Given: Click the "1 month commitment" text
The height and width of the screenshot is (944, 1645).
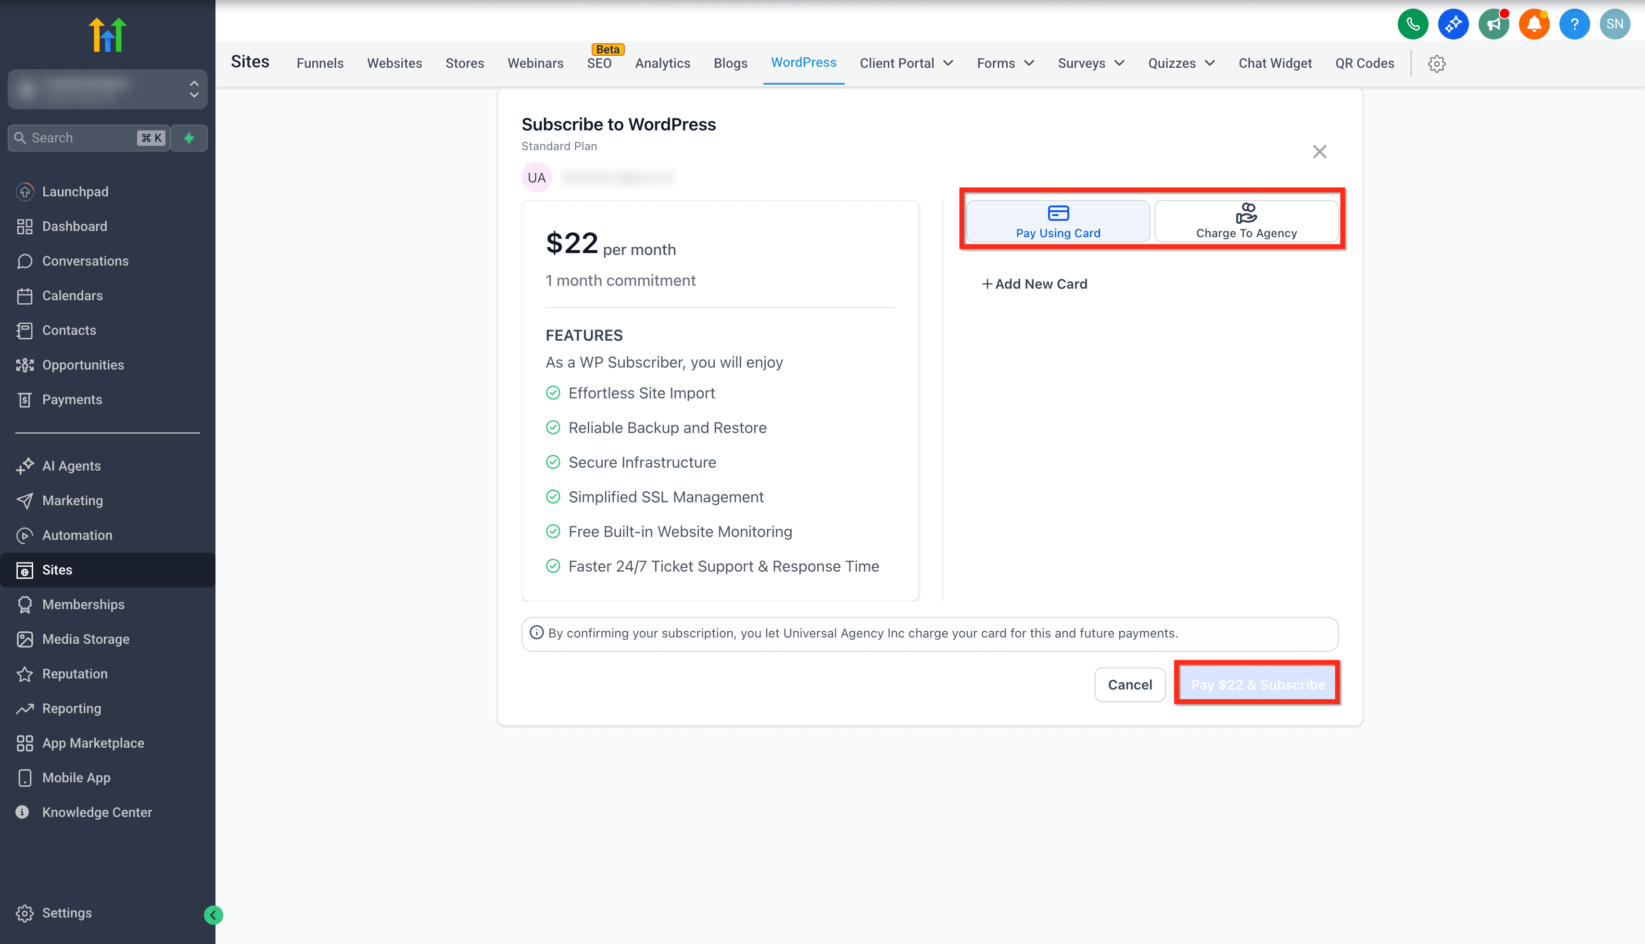Looking at the screenshot, I should (620, 280).
